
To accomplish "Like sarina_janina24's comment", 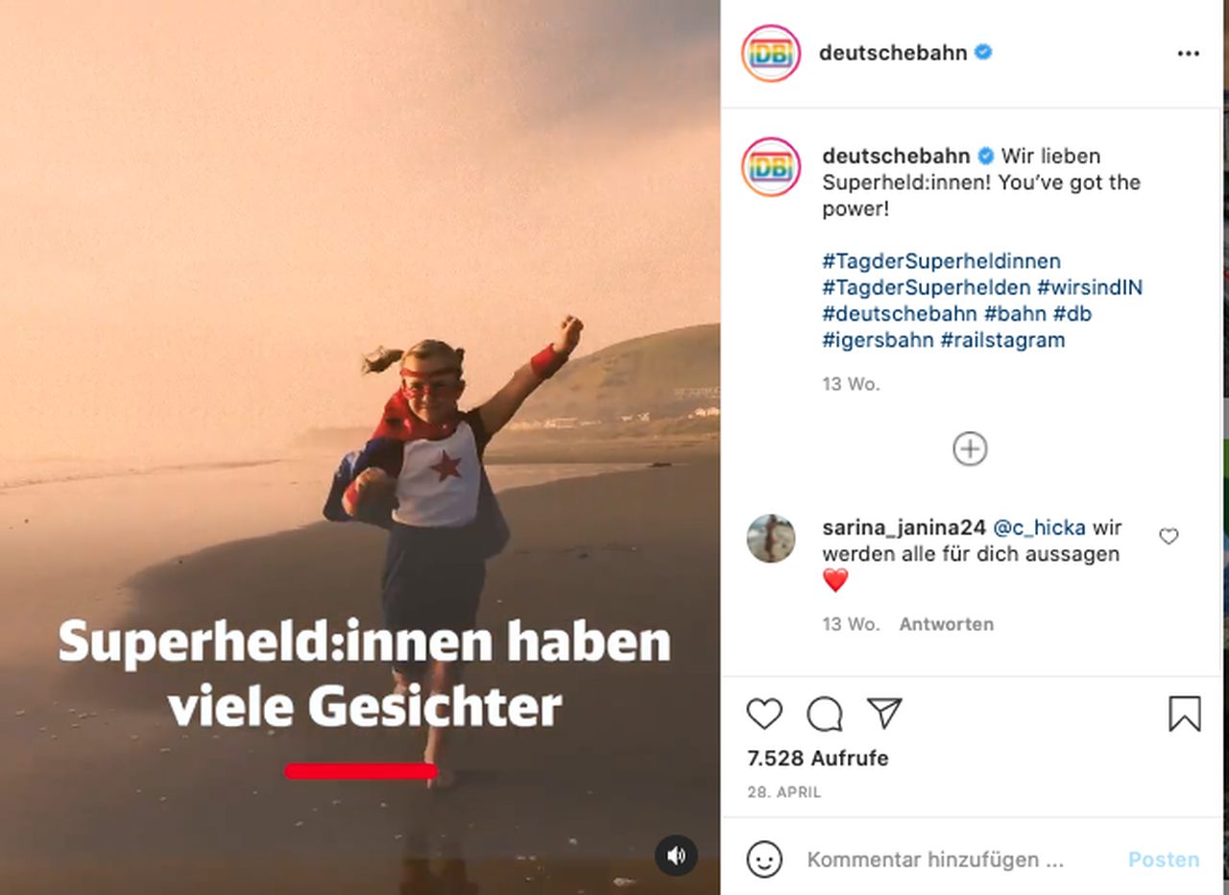I will tap(1169, 537).
